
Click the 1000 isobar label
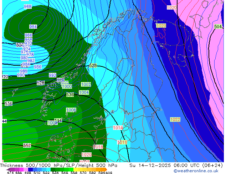click(x=67, y=86)
